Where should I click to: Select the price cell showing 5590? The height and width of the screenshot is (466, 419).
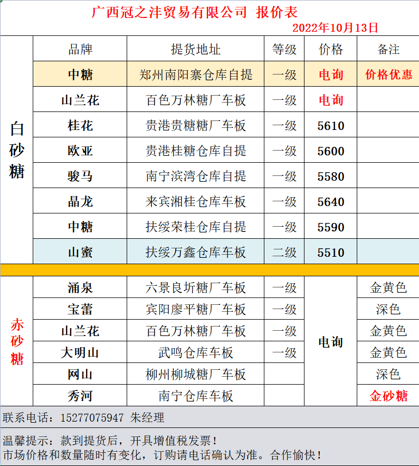tap(331, 227)
